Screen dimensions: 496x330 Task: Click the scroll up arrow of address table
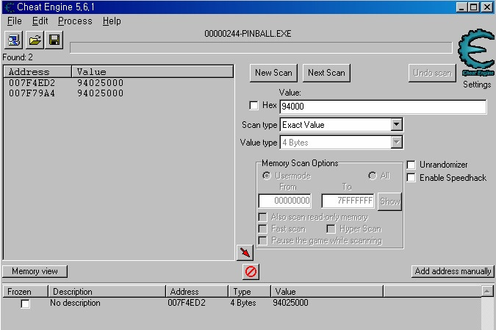(487, 291)
